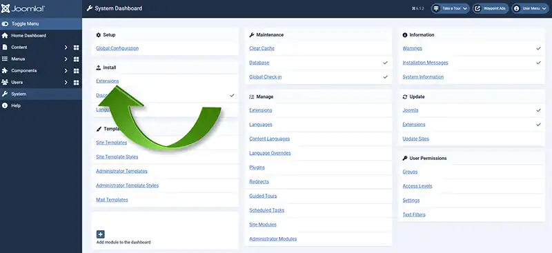Screen dimensions: 552x253
Task: Open Mail Templates link
Action: (x=112, y=199)
